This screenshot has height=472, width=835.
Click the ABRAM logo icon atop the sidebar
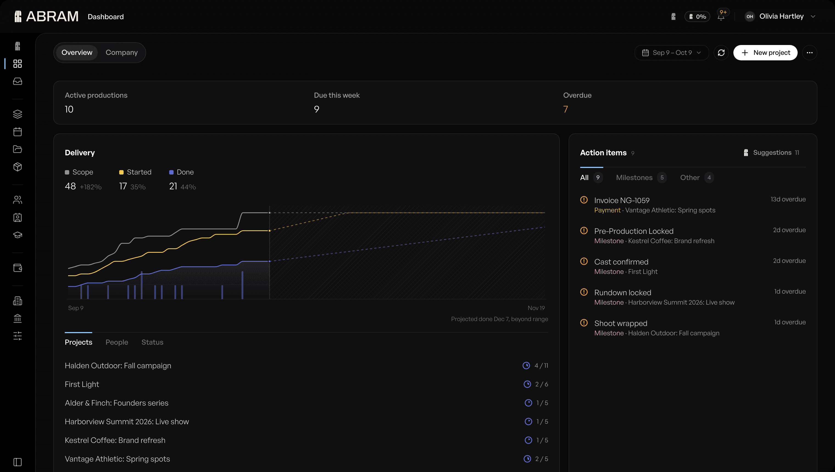click(x=18, y=46)
